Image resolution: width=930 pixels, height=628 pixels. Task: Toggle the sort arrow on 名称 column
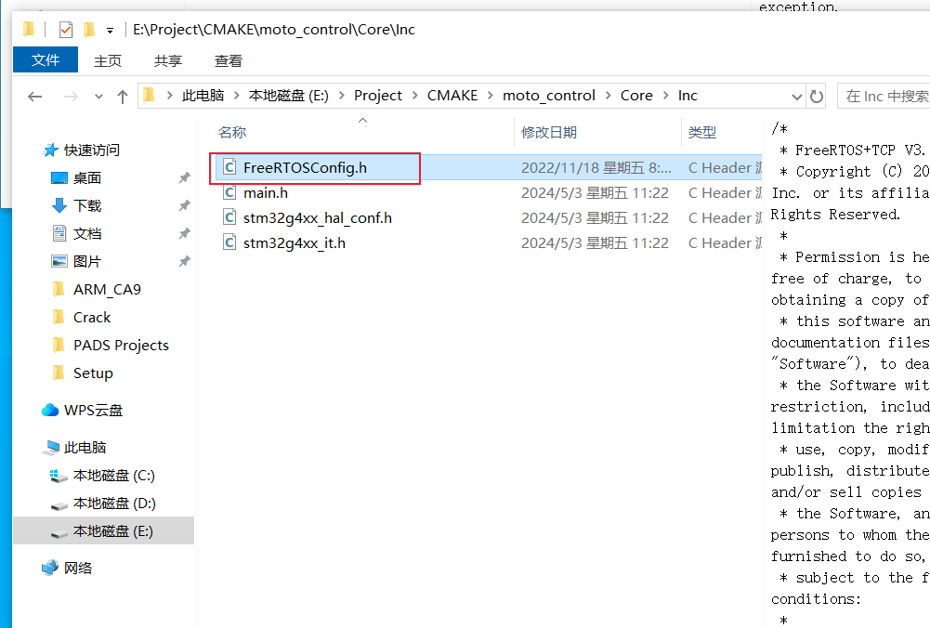(362, 120)
